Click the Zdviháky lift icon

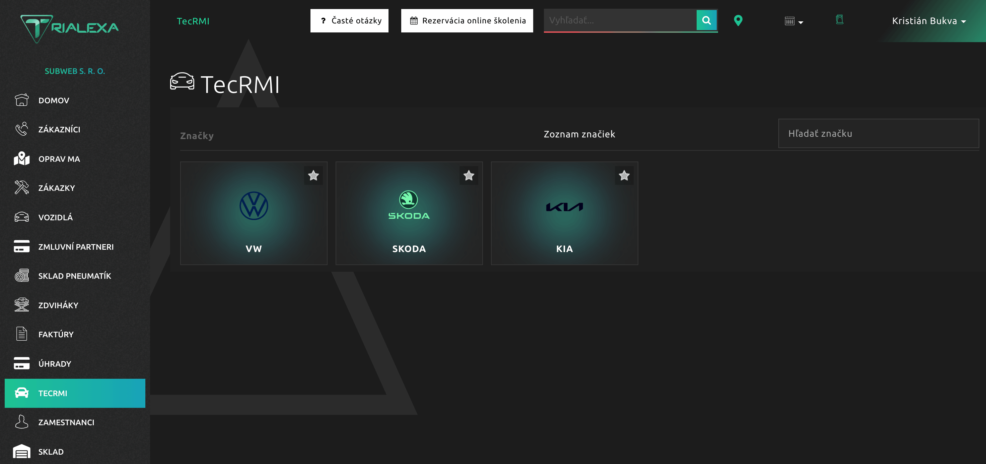(x=21, y=305)
